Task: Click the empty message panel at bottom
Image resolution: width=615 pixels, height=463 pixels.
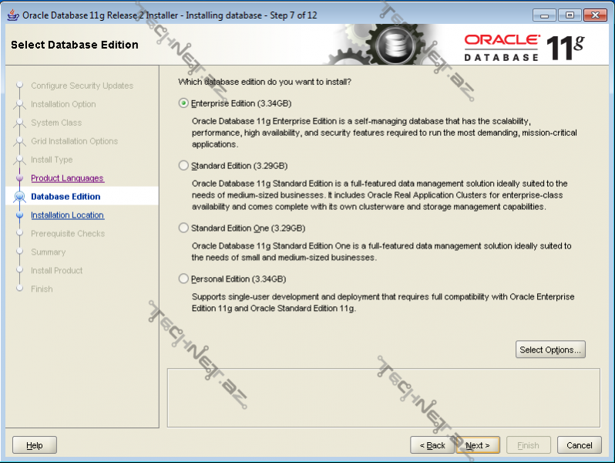Action: (x=383, y=397)
